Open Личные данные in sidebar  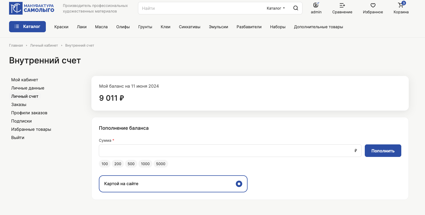[28, 88]
